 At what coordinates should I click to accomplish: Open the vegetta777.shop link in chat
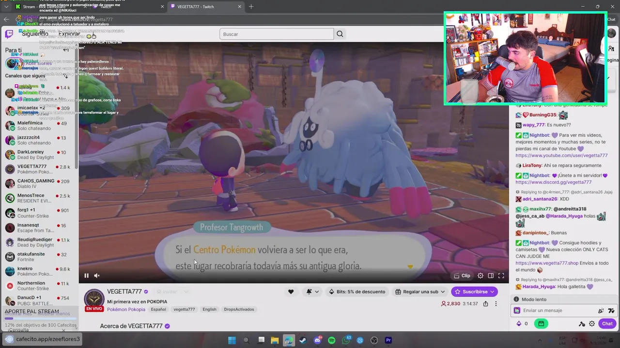click(x=547, y=263)
